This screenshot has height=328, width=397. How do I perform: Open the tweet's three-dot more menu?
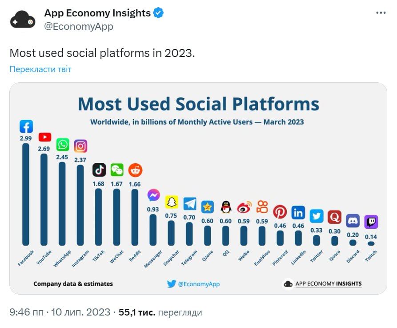(x=381, y=13)
